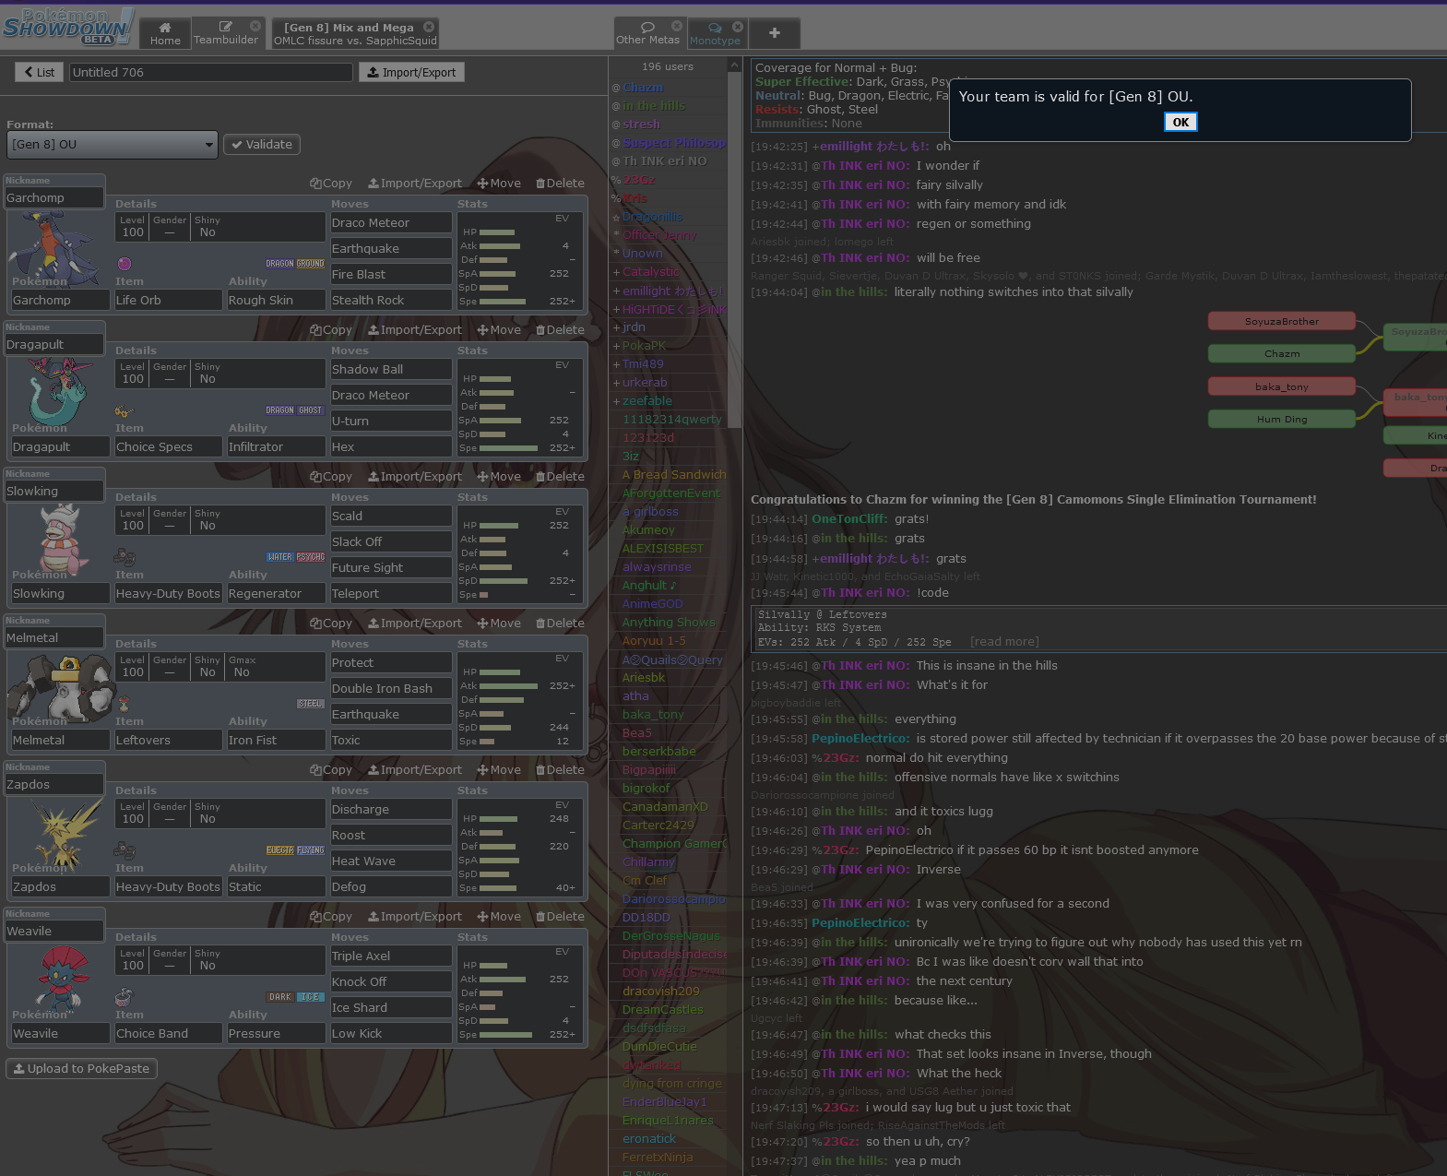Move the Melmetal set
The image size is (1447, 1176).
pyautogui.click(x=499, y=624)
